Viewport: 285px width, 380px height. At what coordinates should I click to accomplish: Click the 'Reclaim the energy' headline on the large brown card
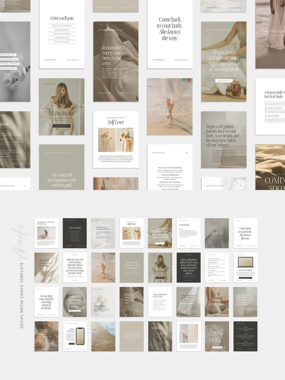pos(114,56)
